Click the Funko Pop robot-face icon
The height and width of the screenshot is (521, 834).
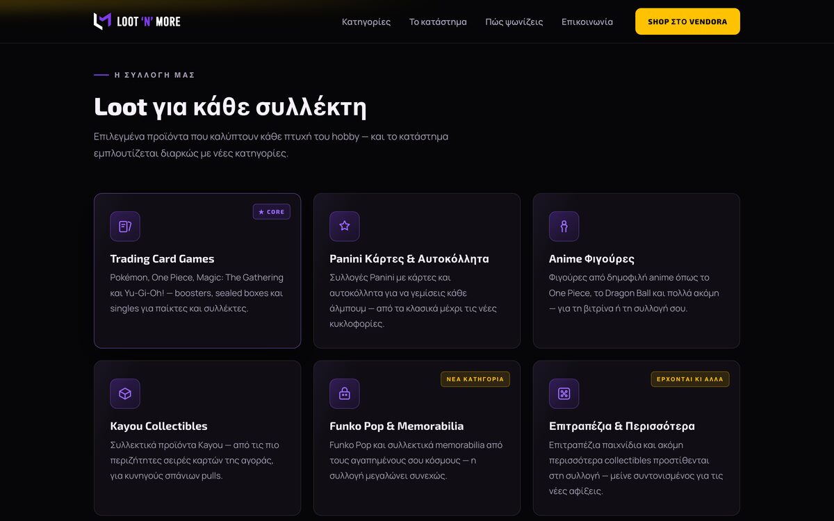[345, 394]
